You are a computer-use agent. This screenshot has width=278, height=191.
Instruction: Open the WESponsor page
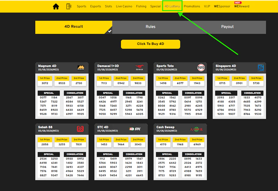222,6
